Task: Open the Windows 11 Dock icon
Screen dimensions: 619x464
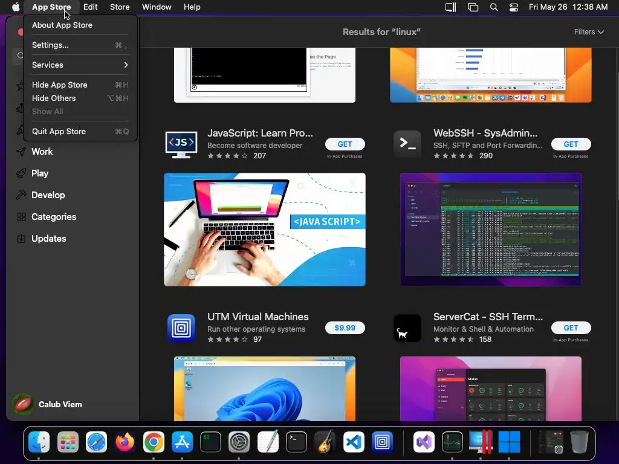Action: tap(509, 442)
